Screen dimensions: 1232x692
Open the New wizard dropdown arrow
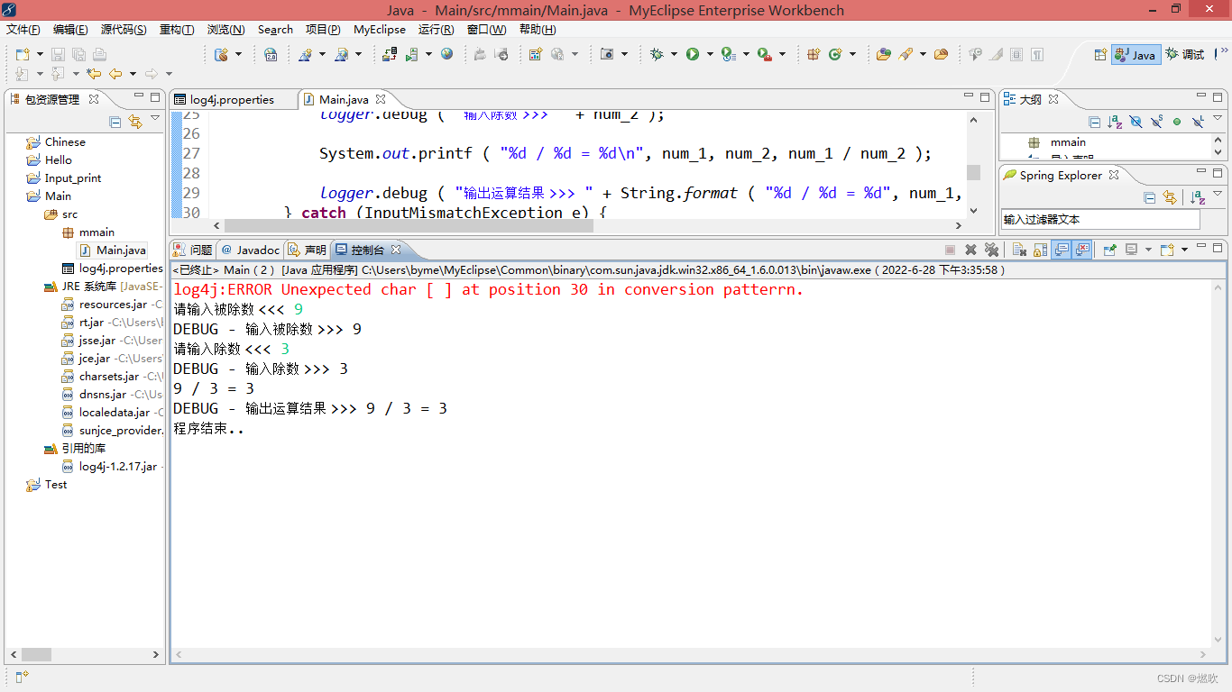click(40, 54)
